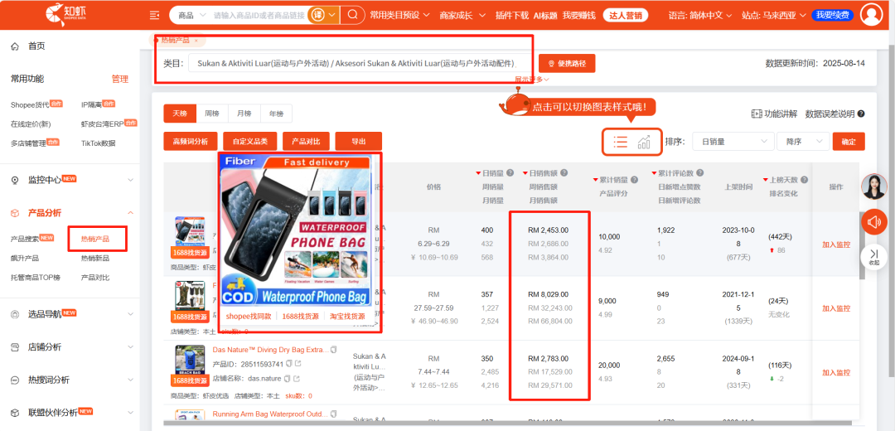Switch to chart view icon

coord(644,142)
